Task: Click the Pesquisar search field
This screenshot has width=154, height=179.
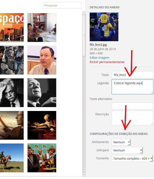Action: click(62, 5)
